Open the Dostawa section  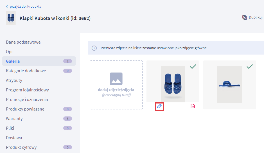(14, 138)
